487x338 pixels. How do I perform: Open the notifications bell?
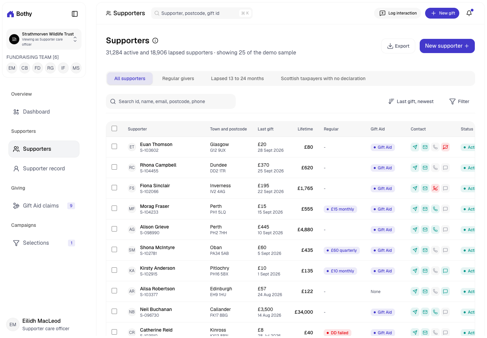469,13
